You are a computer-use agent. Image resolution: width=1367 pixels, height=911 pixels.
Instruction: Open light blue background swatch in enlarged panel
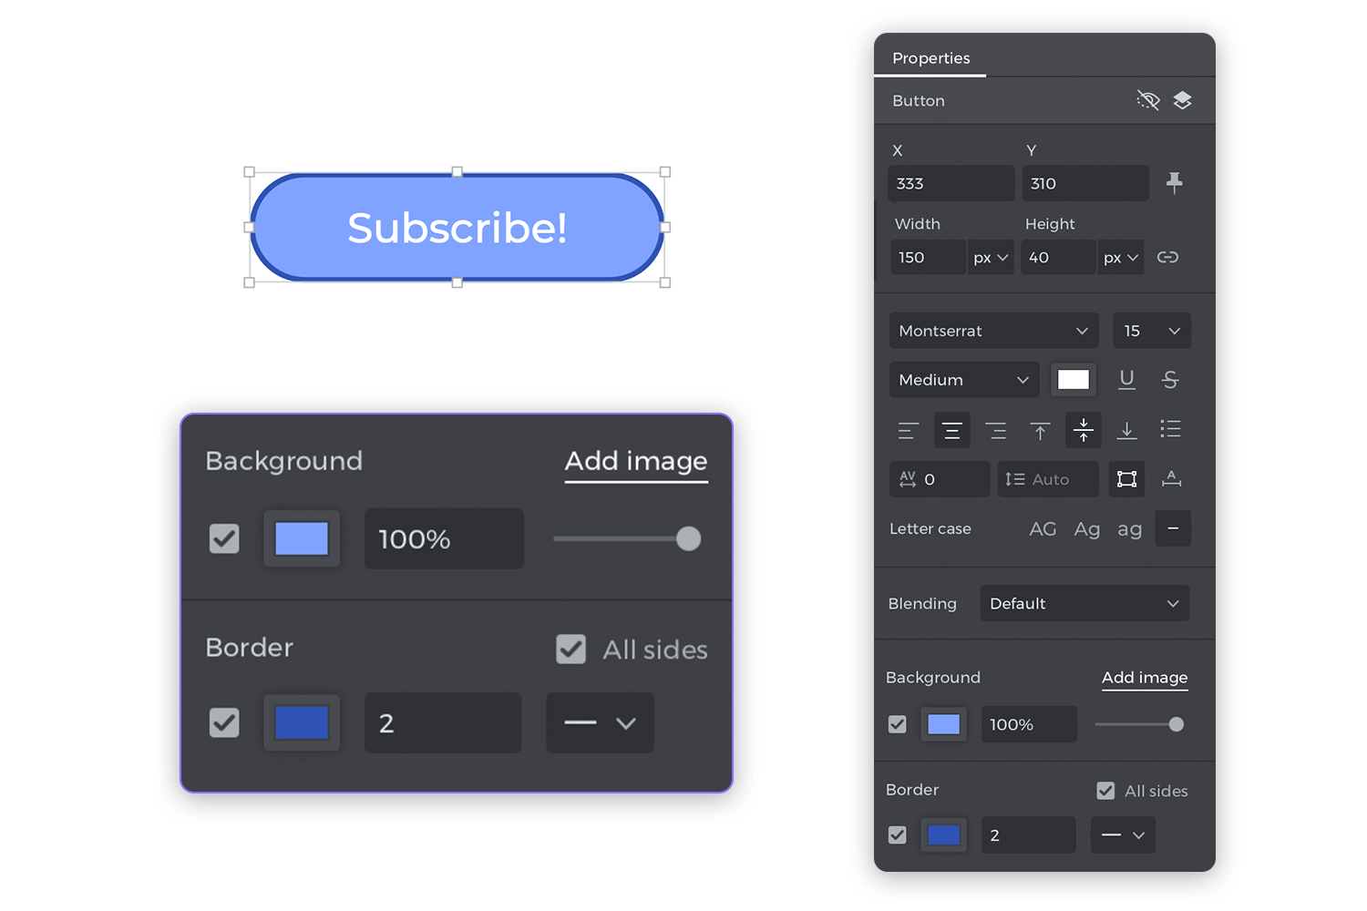(x=302, y=538)
